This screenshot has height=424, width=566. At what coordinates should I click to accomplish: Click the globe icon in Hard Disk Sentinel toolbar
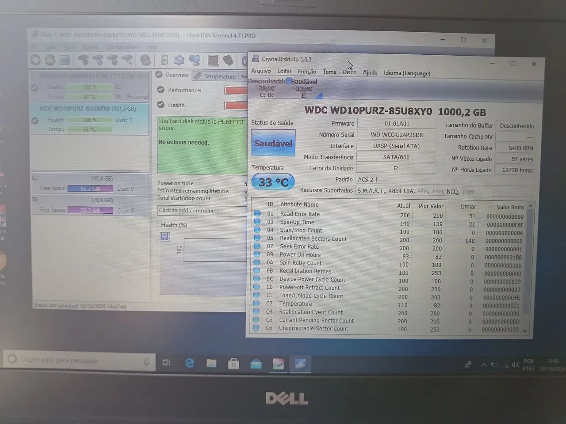tap(145, 60)
